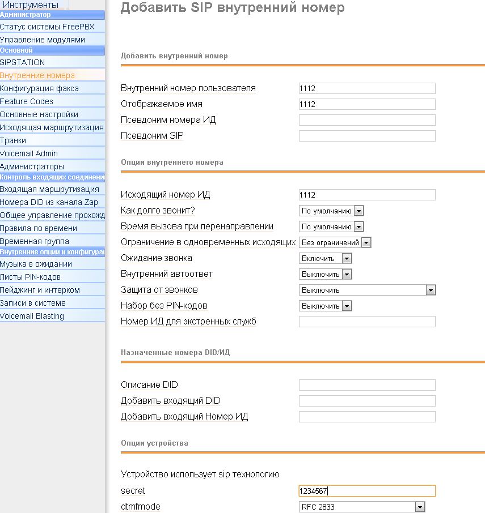Viewport: 485px width, 513px height.
Task: Click Псевдоним номера ИД field
Action: (x=367, y=120)
